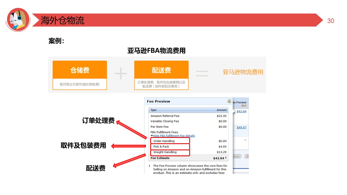Click the orange 亚马逊物流费用 result text

coord(243,72)
